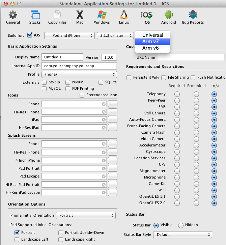Open the General settings pane

[13, 17]
